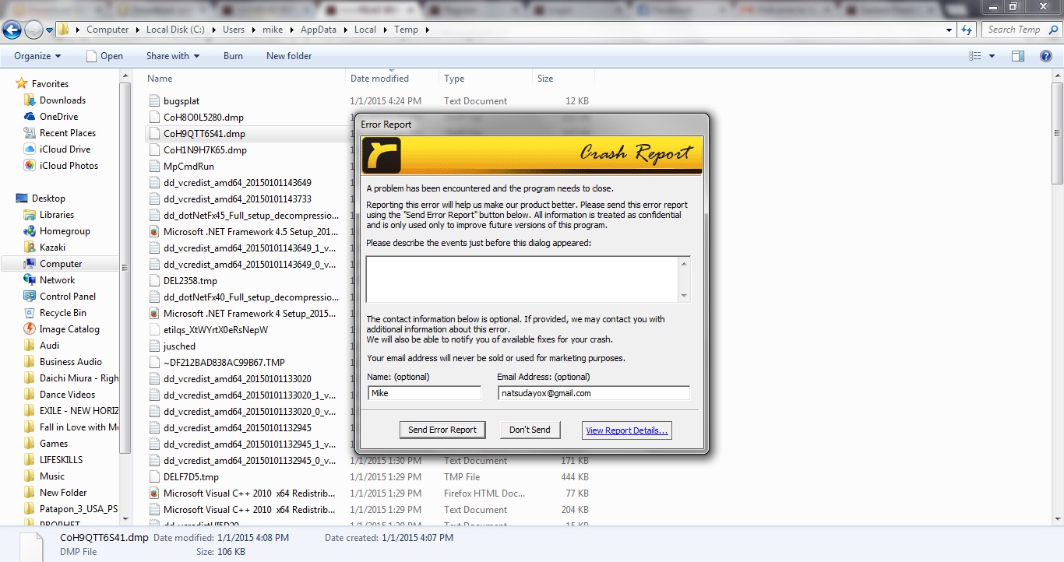The image size is (1064, 562).
Task: Click the Libraries icon in navigation pane
Action: (30, 215)
